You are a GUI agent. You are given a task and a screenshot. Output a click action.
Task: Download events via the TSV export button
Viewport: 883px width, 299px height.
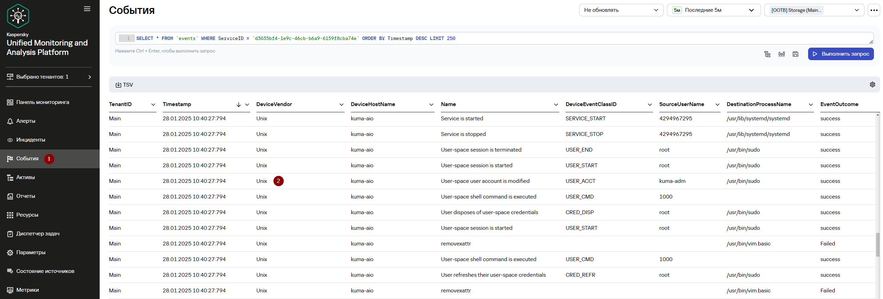[x=124, y=85]
